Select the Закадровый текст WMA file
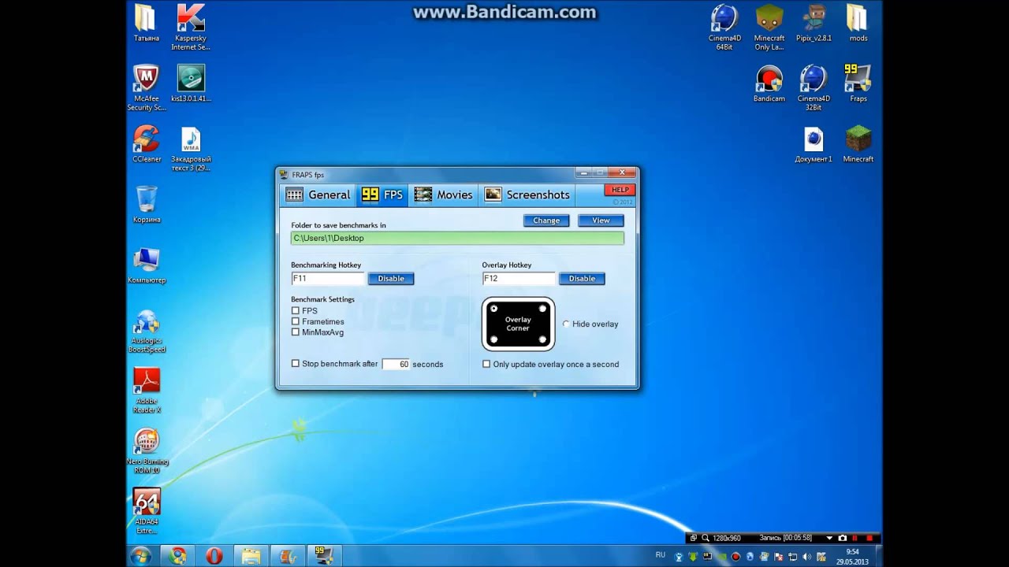The height and width of the screenshot is (567, 1009). click(x=191, y=149)
